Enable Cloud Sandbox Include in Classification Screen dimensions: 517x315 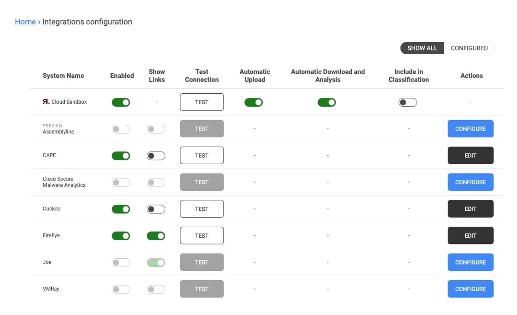click(408, 102)
